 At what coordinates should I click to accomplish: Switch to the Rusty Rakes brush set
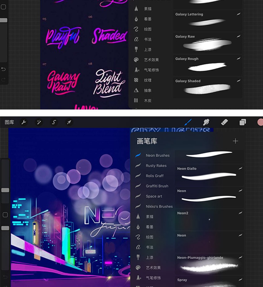coord(156,166)
